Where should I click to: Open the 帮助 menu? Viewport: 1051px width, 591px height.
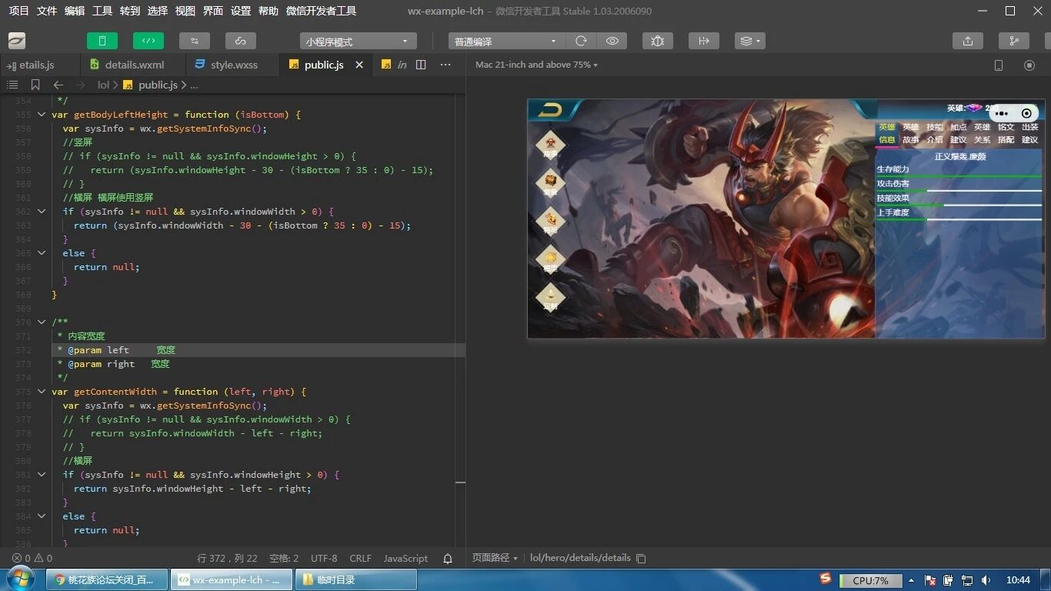click(x=269, y=11)
